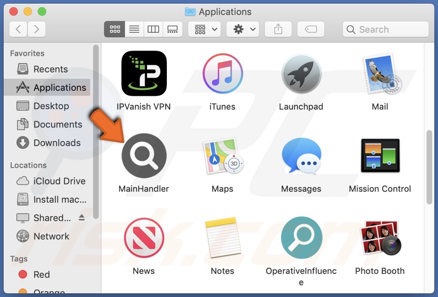Switch to list view

click(x=134, y=29)
